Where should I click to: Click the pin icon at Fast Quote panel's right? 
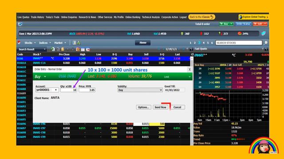(x=266, y=49)
